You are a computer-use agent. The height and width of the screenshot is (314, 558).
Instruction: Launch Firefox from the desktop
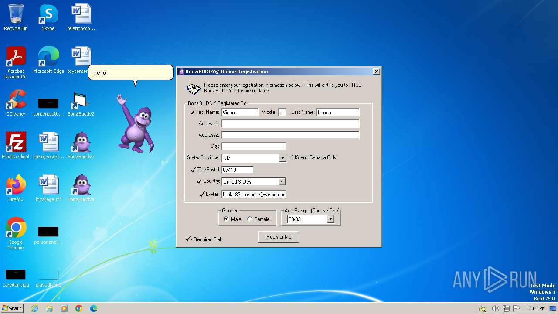coord(16,188)
